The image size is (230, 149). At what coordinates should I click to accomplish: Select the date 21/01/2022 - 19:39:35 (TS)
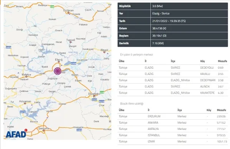(x=169, y=21)
